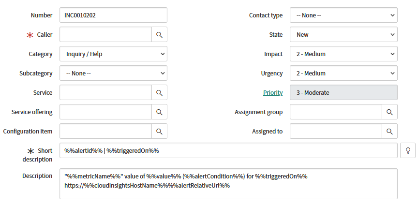The image size is (418, 206).
Task: Open the Service offering lookup icon
Action: click(x=159, y=112)
